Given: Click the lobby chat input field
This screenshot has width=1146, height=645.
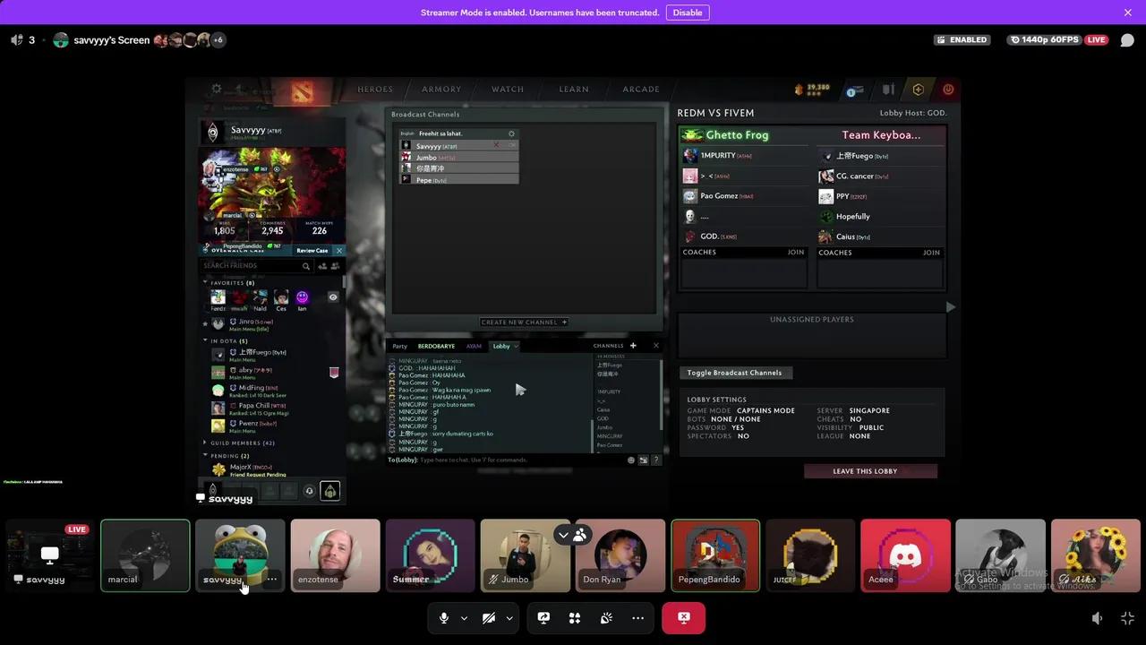Looking at the screenshot, I should pos(506,460).
